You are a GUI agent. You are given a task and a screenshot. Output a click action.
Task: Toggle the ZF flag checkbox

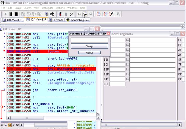point(184,55)
